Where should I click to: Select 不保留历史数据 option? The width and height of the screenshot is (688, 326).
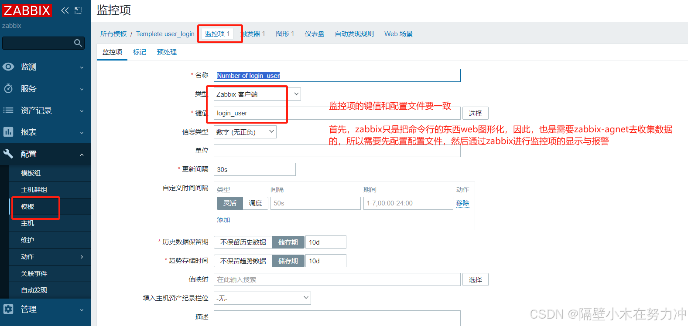(x=243, y=242)
